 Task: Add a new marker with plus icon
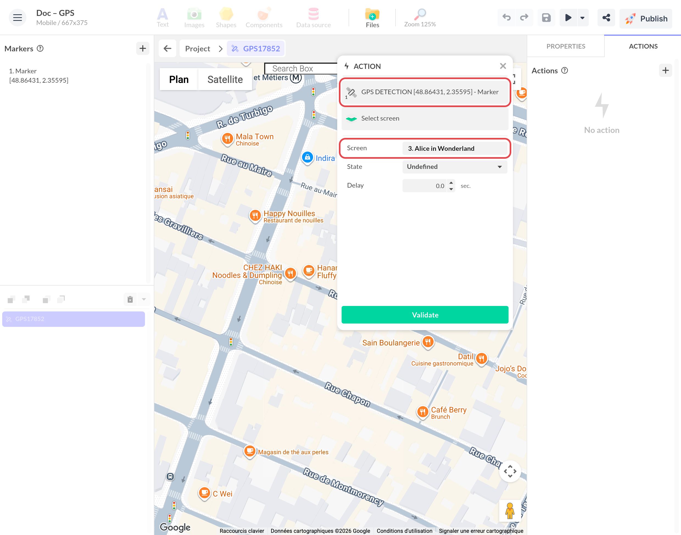point(143,49)
